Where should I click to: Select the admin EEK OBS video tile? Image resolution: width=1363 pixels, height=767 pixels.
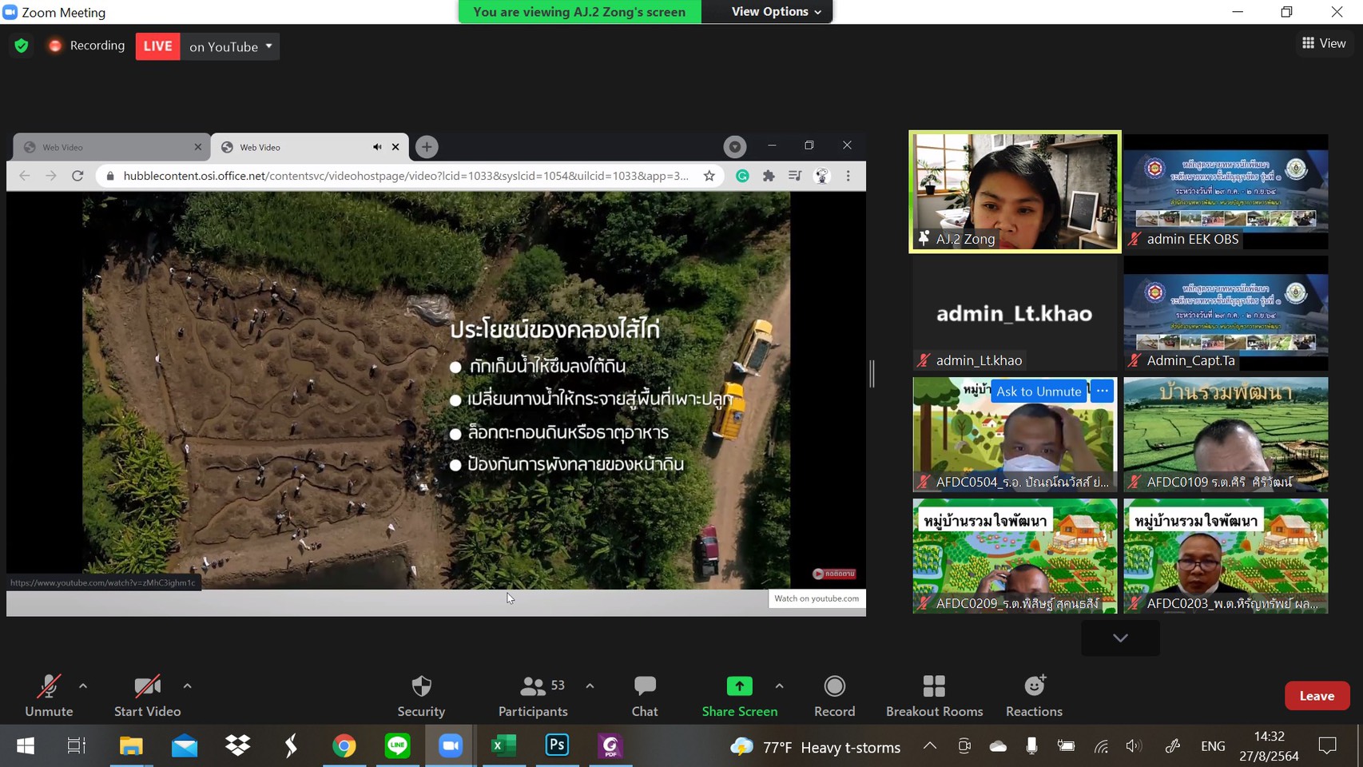point(1226,192)
